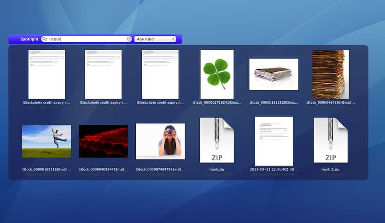Select the pile of folders image
This screenshot has height=223, width=385.
pyautogui.click(x=274, y=74)
